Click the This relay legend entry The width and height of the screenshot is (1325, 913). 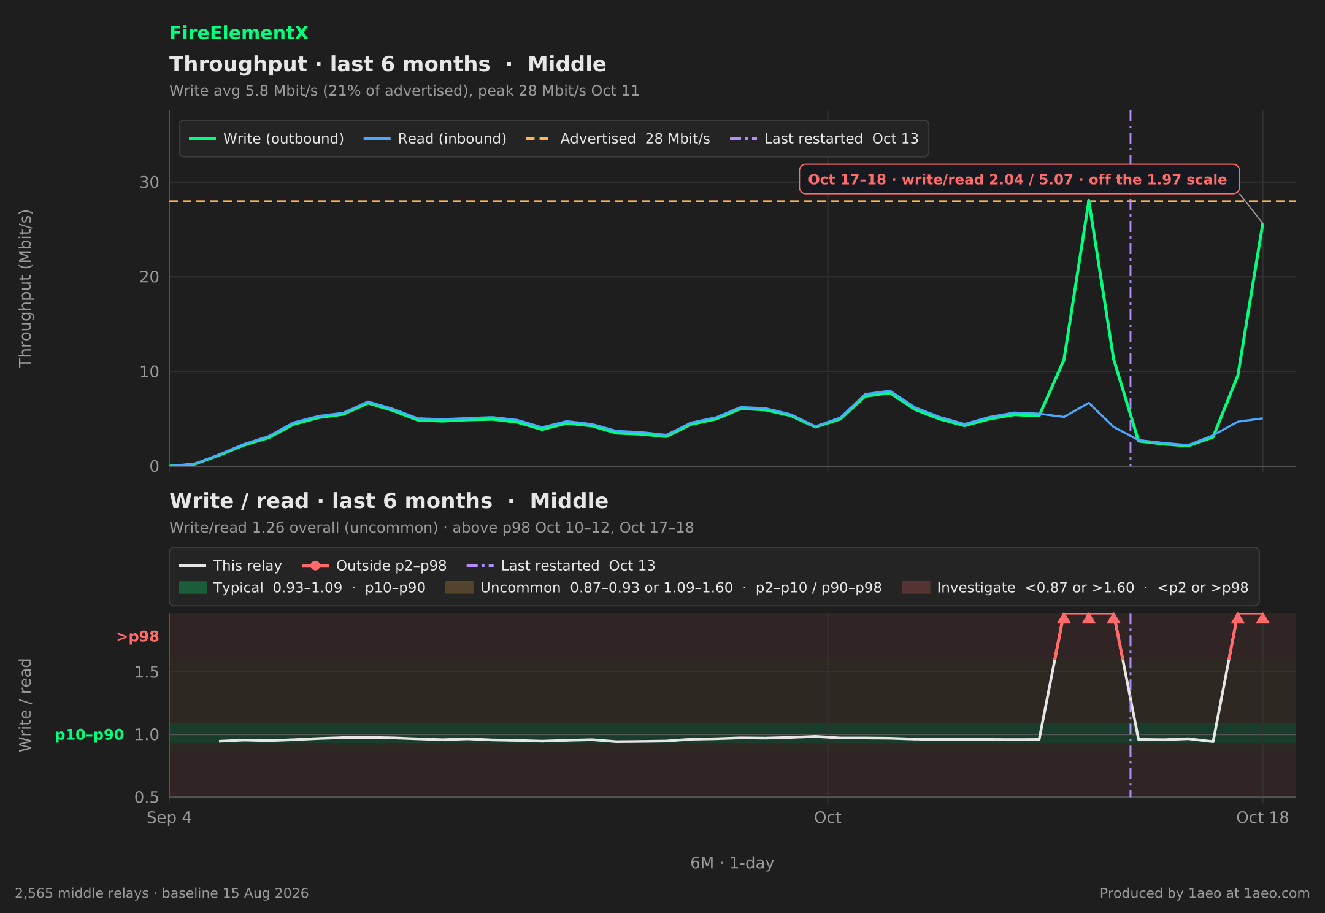pos(231,566)
